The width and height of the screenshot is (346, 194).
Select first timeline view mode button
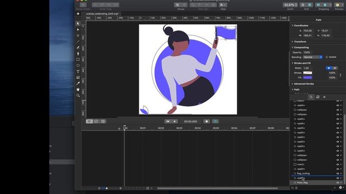[89, 121]
